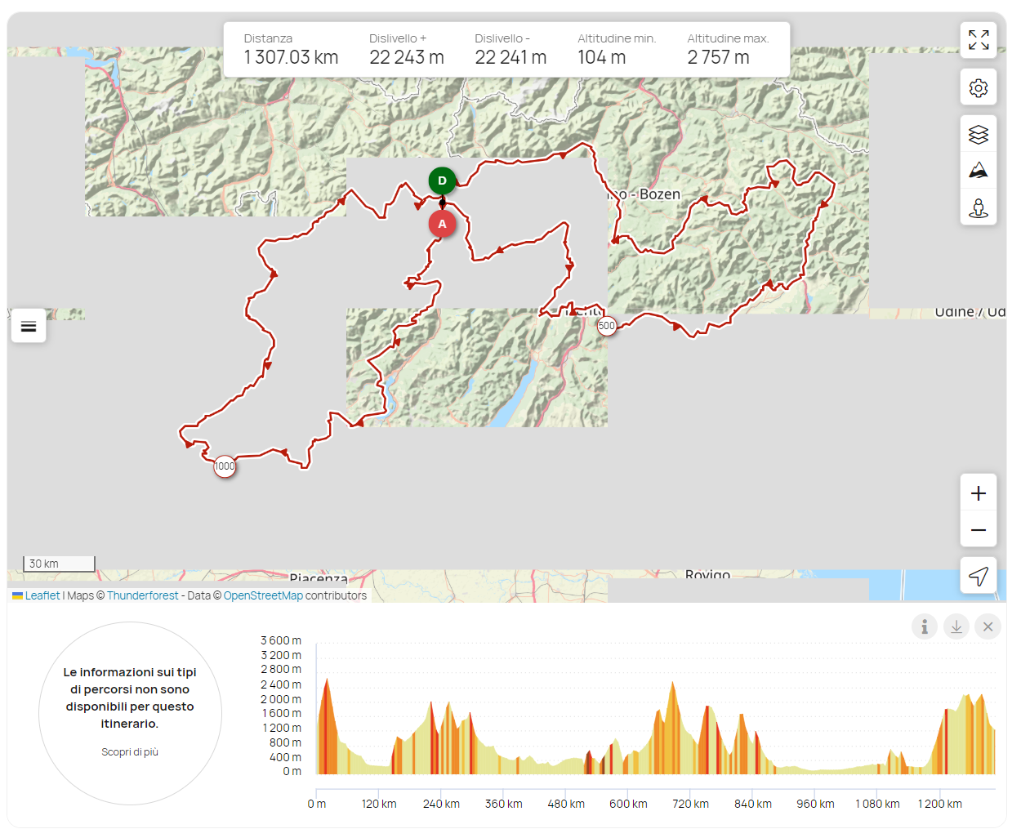This screenshot has height=838, width=1021.
Task: Select the 1000 km route marker
Action: click(225, 466)
